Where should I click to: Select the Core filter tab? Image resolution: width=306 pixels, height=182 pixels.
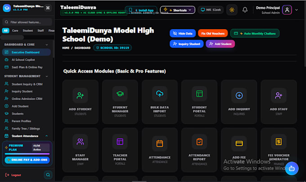(x=15, y=30)
